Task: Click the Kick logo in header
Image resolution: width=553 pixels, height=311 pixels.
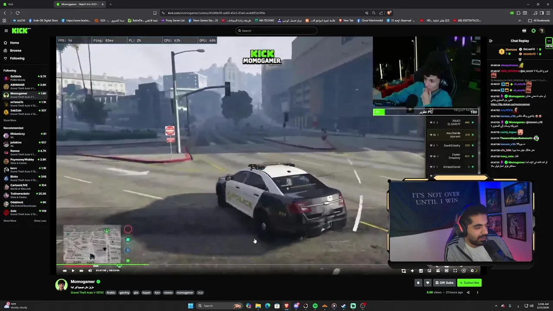Action: 21,31
